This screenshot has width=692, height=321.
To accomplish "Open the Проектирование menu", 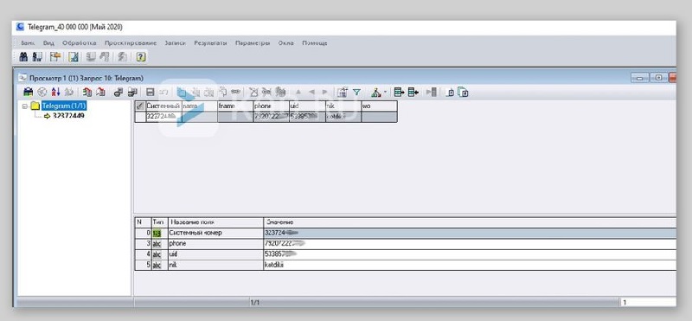I will pos(131,43).
